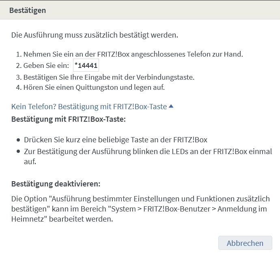Click the Bestätigen dialog title
Viewport: 280px width, 258px height.
tap(28, 10)
